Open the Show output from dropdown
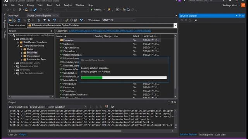248x139 pixels. click(85, 107)
